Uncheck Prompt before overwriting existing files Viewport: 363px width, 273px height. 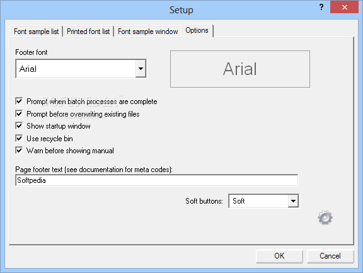click(x=19, y=113)
